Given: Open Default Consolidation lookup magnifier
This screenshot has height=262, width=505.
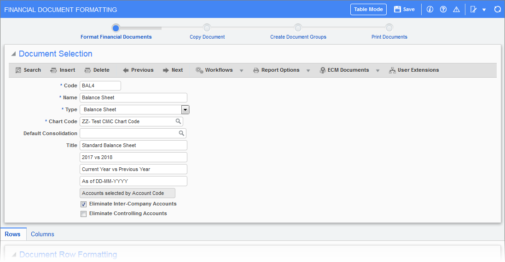Looking at the screenshot, I should click(x=182, y=133).
